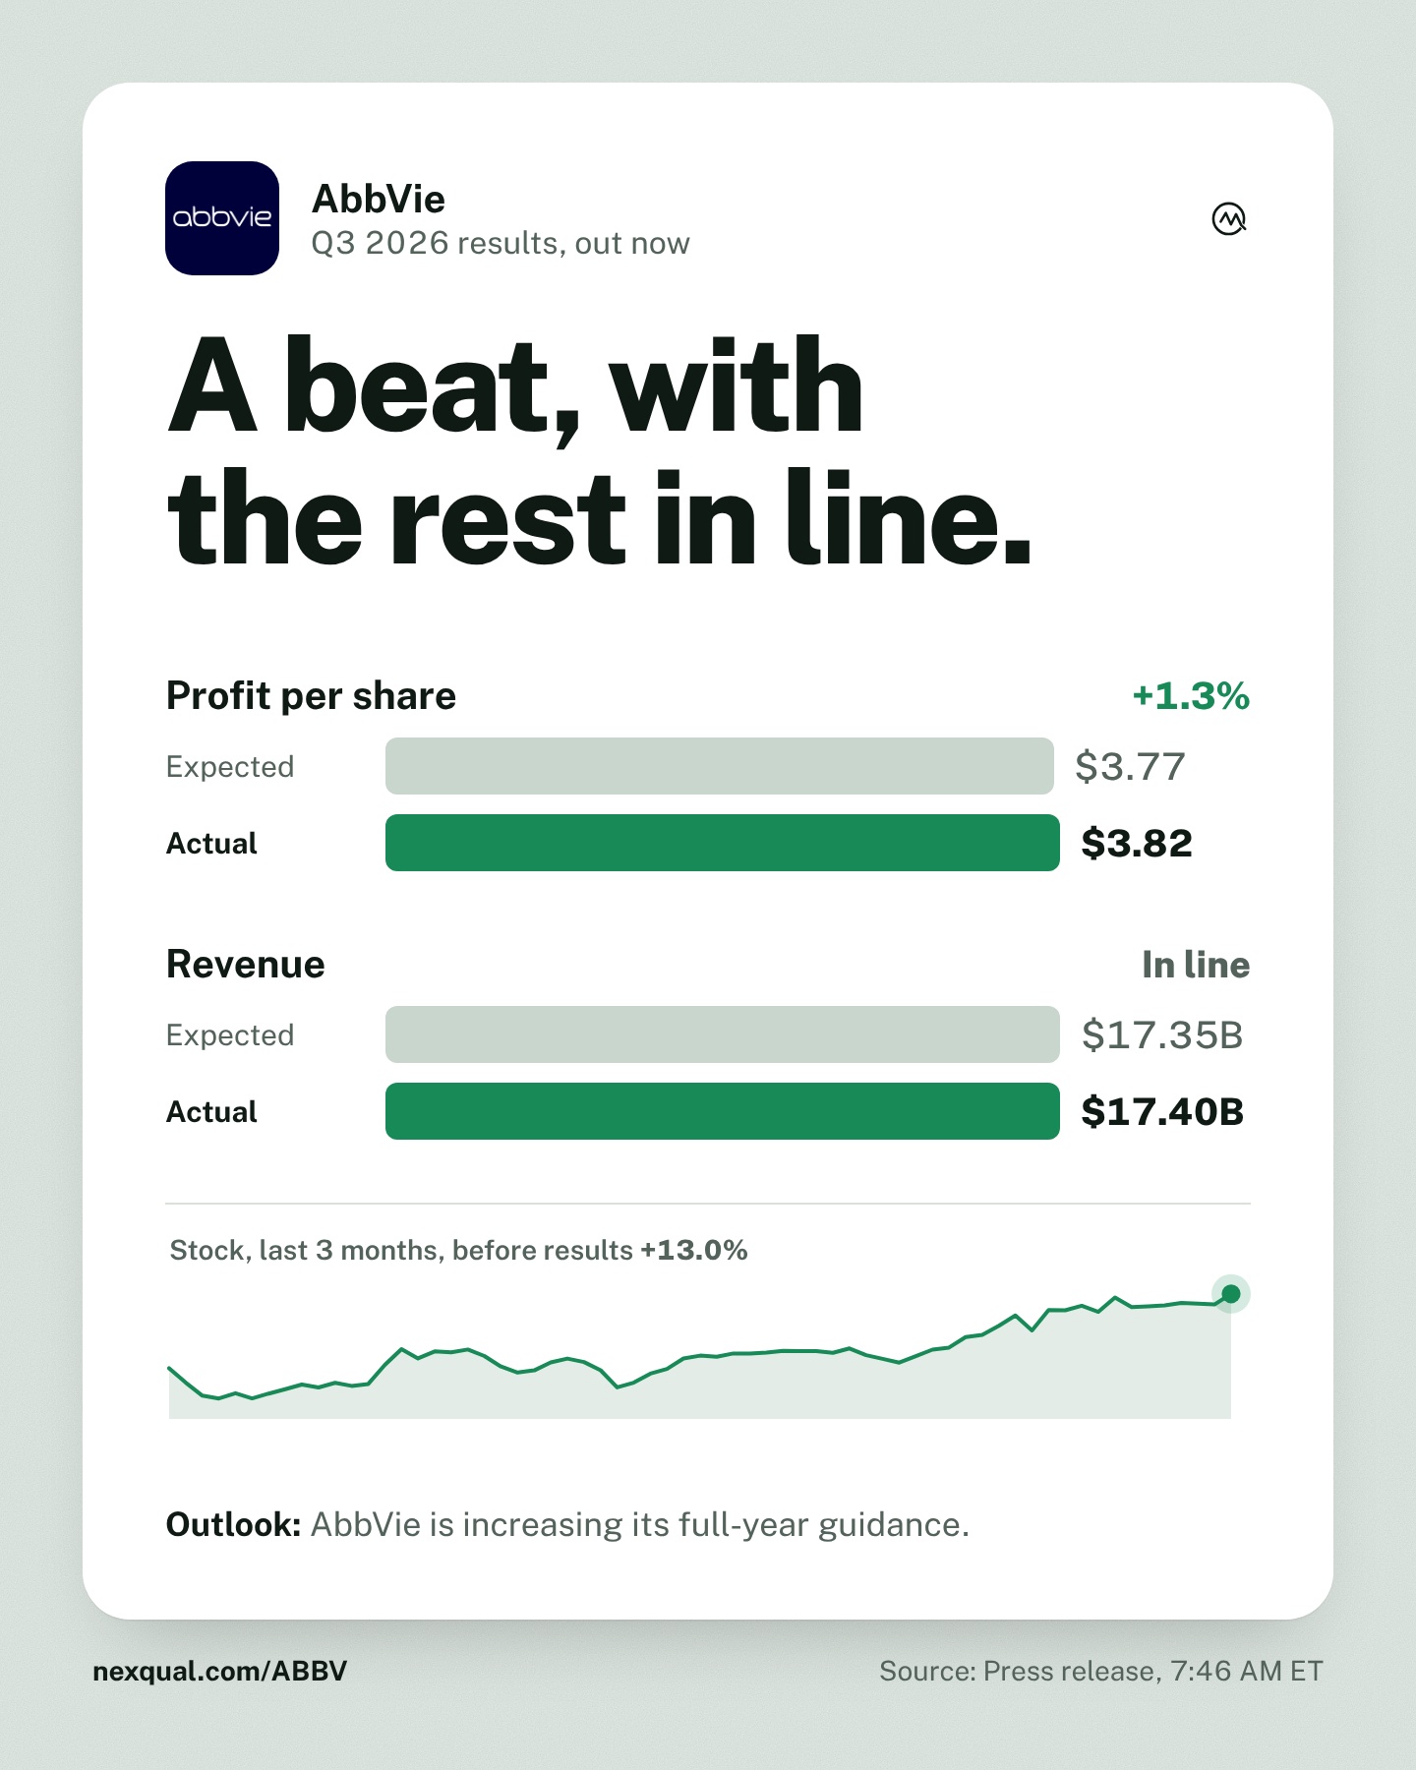Click the expected revenue gray bar
This screenshot has height=1770, width=1416.
723,1034
